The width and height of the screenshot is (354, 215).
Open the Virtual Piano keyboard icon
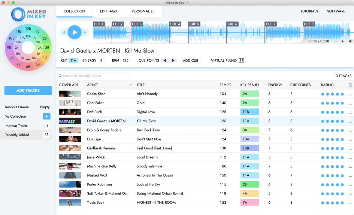241,61
